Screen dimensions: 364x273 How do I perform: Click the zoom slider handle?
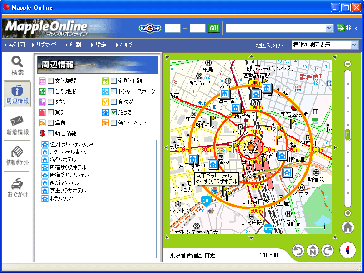348,134
